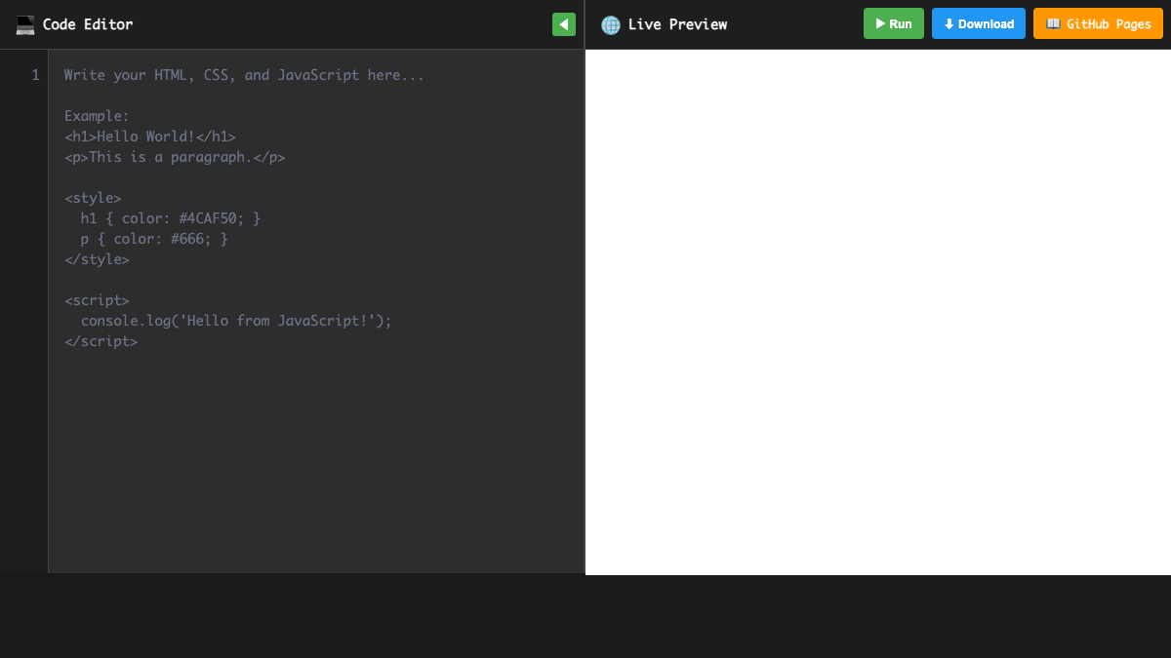Click the globe icon beside Live Preview
This screenshot has height=658, width=1171.
pyautogui.click(x=611, y=24)
